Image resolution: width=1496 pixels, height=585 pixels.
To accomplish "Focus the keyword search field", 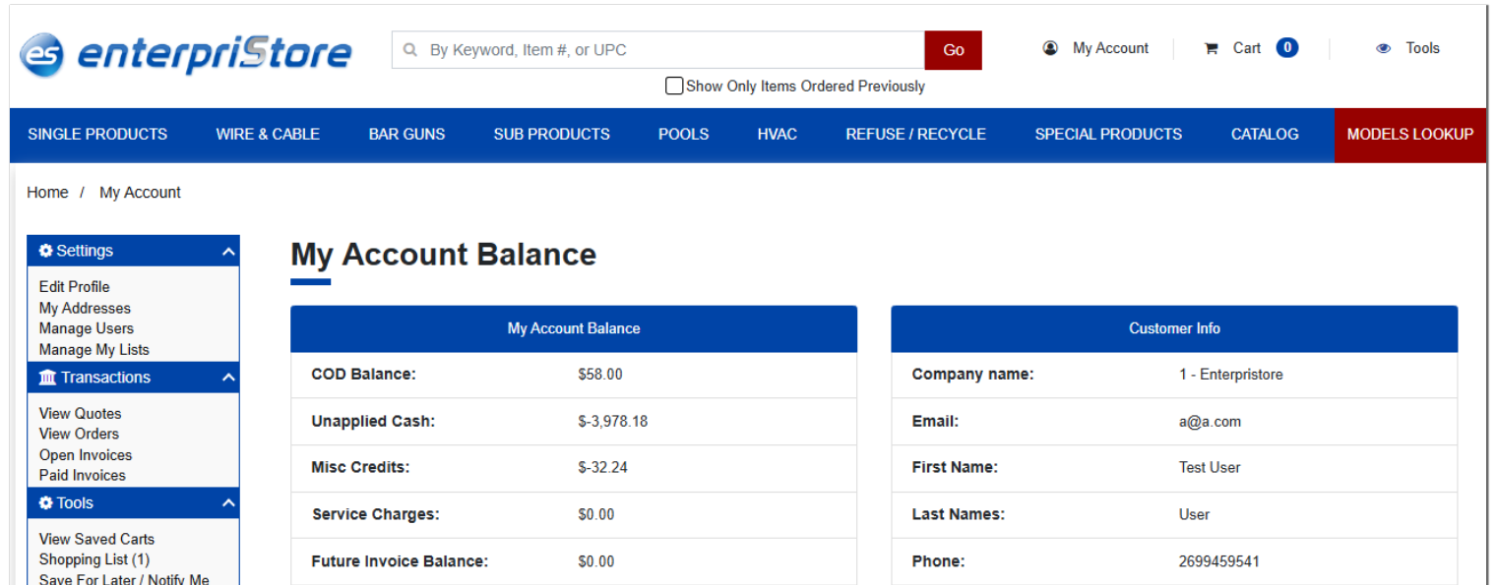I will 657,50.
